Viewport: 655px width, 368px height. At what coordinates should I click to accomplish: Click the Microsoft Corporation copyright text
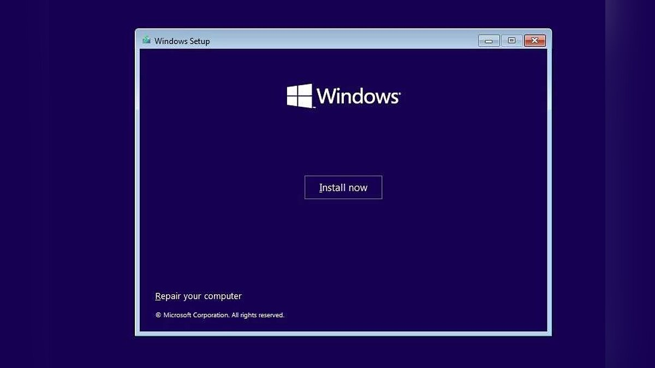tap(220, 315)
